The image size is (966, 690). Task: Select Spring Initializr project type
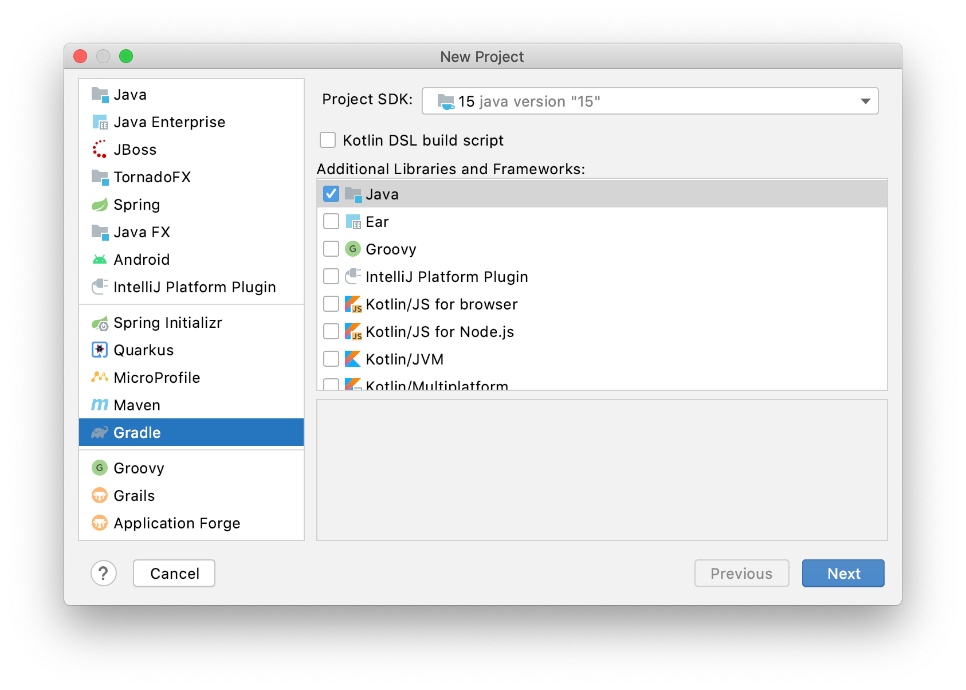coord(167,323)
